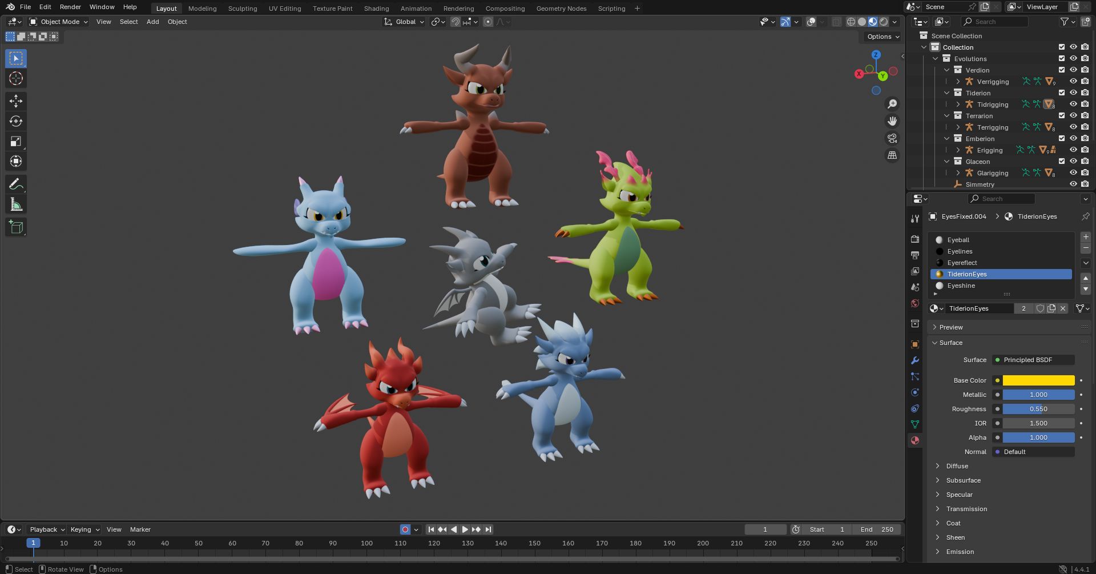Open the viewport Options dropdown

pos(883,37)
